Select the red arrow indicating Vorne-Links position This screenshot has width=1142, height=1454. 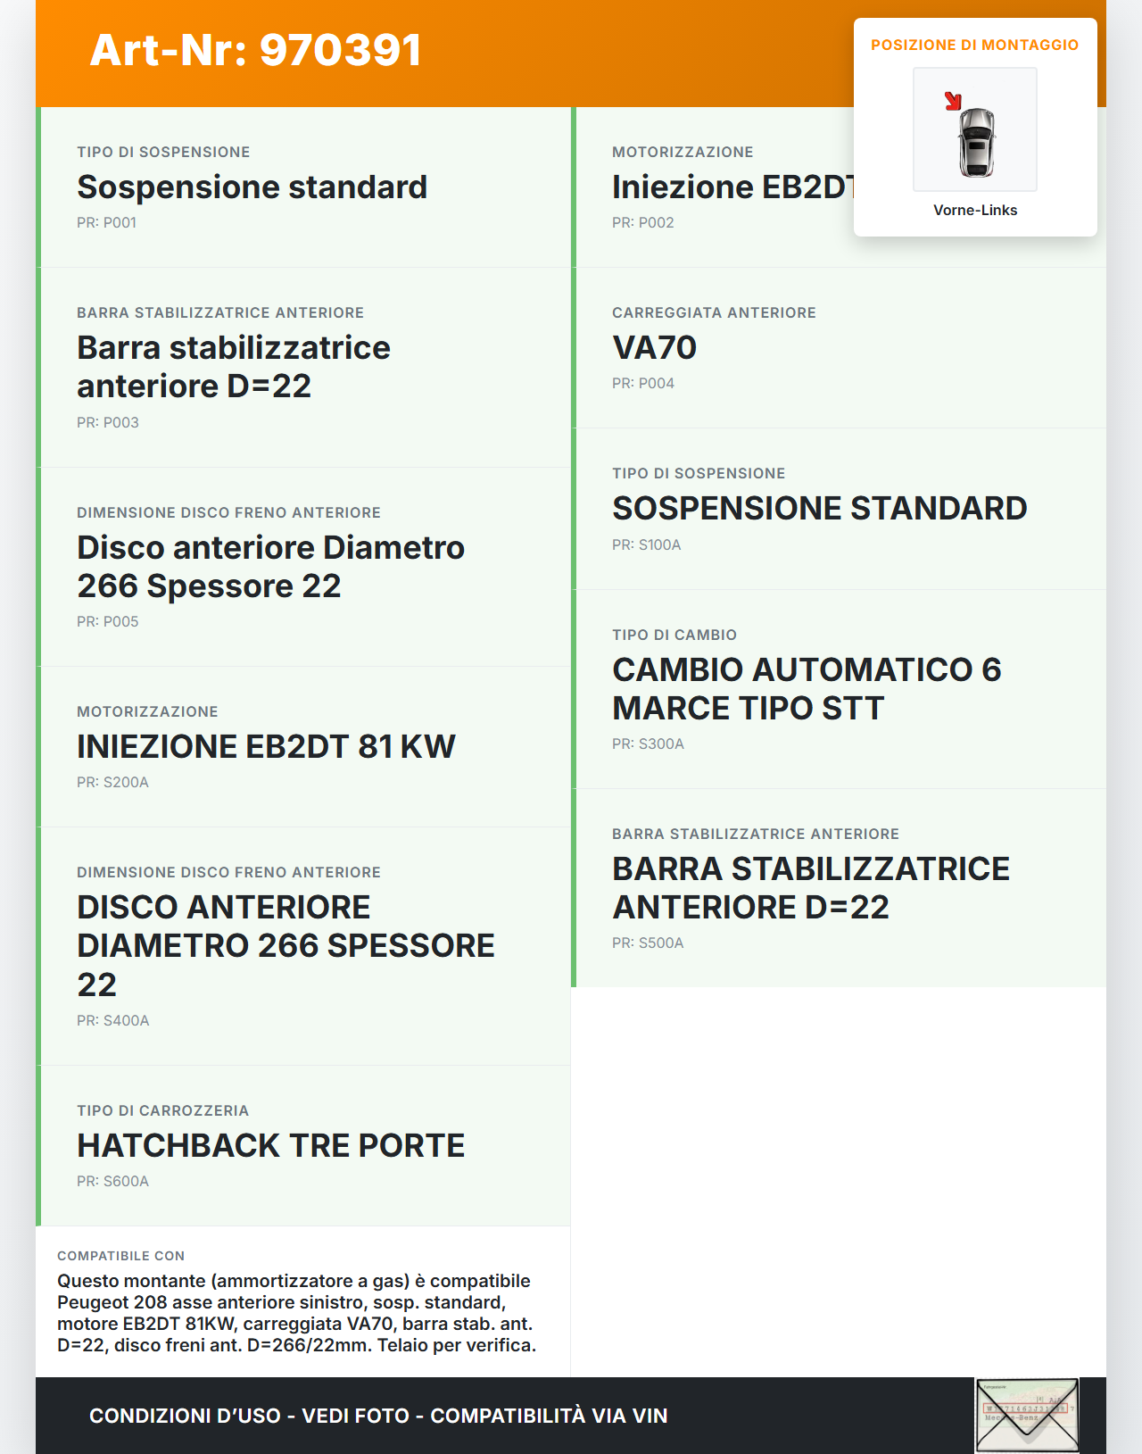(953, 101)
